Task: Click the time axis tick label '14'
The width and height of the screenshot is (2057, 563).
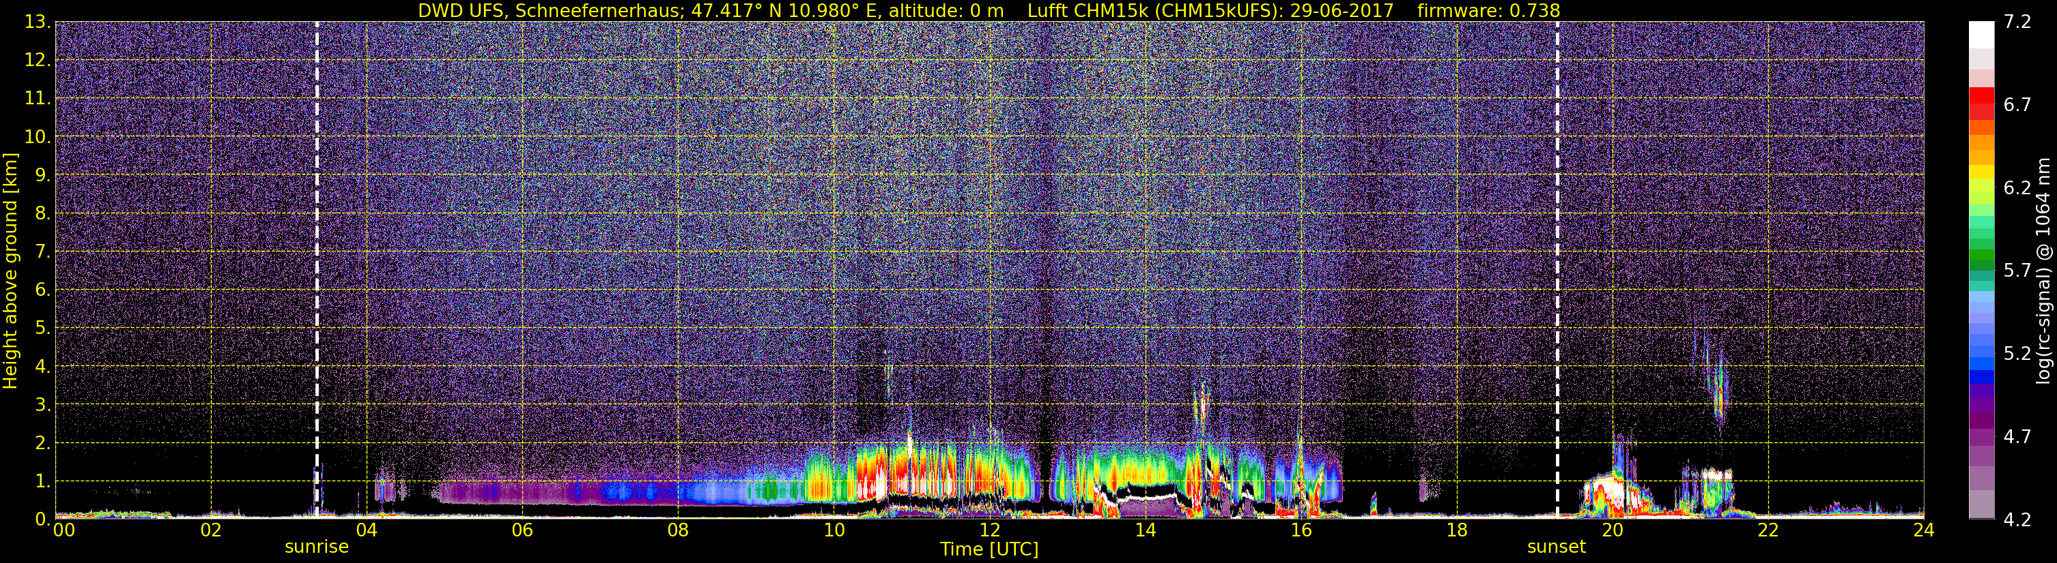Action: tap(1145, 531)
